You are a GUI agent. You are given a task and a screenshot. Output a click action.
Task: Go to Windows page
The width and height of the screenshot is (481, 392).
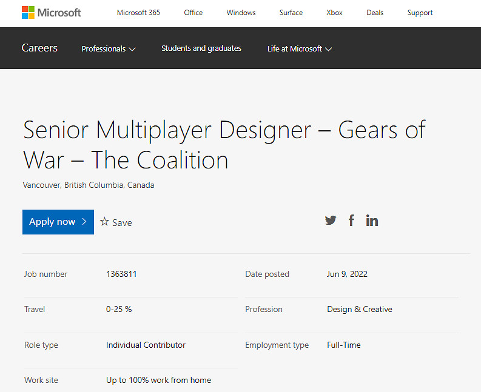coord(241,13)
